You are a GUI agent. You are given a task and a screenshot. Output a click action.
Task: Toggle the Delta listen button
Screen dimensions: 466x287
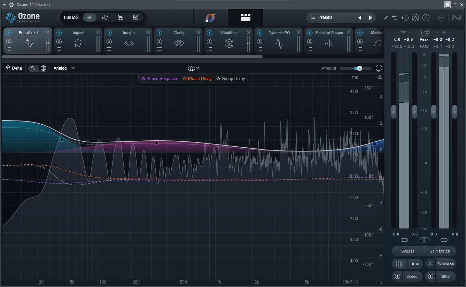tap(14, 68)
